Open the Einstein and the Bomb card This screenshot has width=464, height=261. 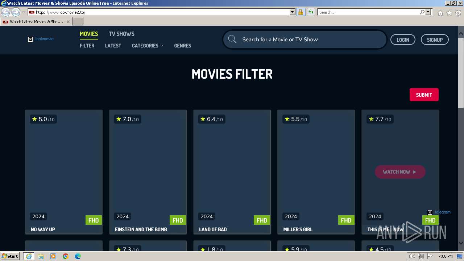click(148, 172)
